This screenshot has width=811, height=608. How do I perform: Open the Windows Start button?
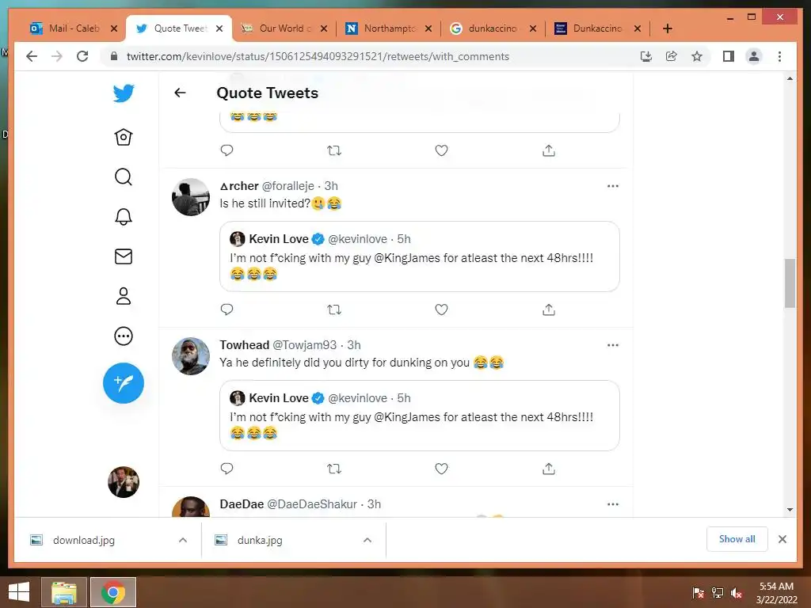click(19, 592)
